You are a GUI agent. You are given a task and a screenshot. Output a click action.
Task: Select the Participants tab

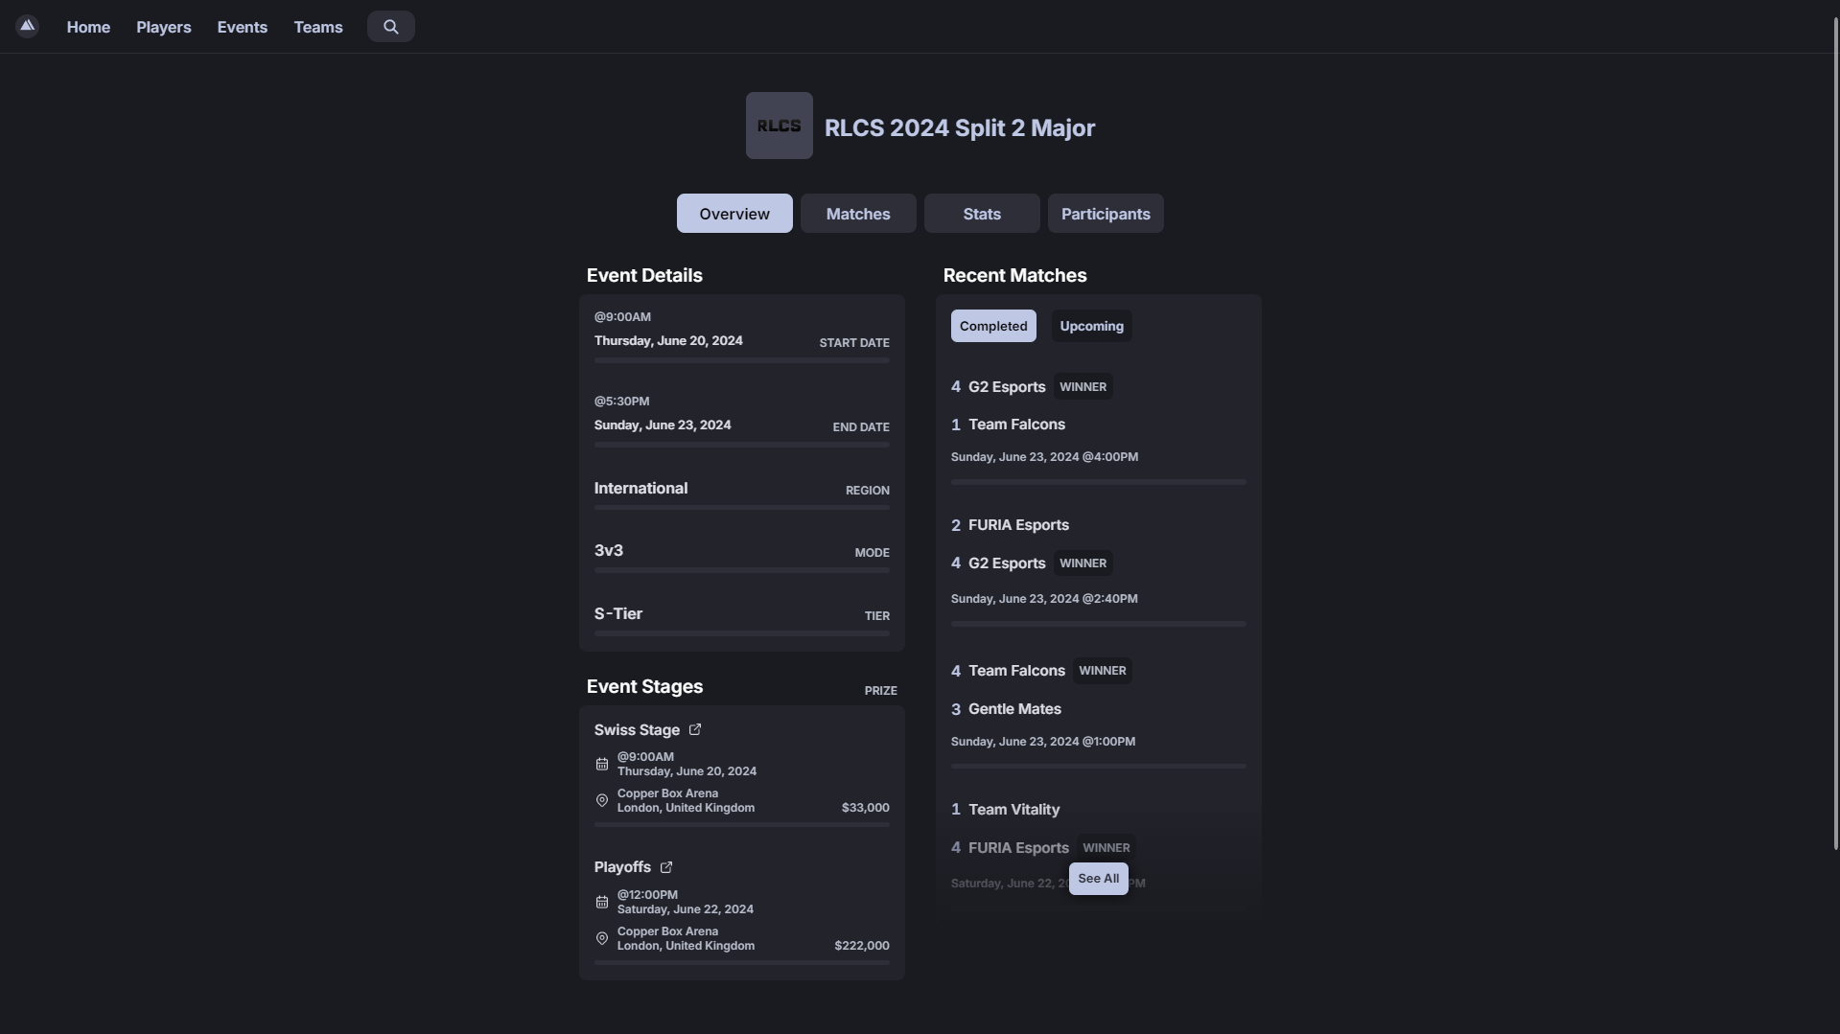pyautogui.click(x=1105, y=214)
